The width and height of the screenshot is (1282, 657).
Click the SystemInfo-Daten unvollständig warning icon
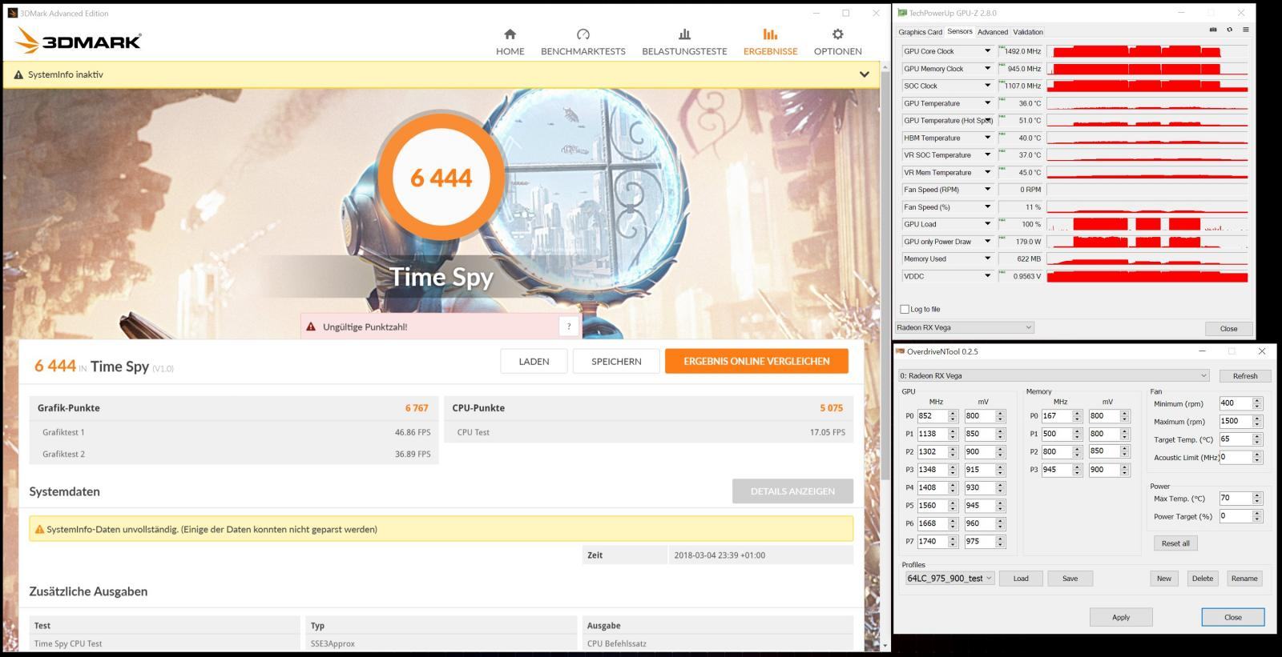pyautogui.click(x=39, y=529)
